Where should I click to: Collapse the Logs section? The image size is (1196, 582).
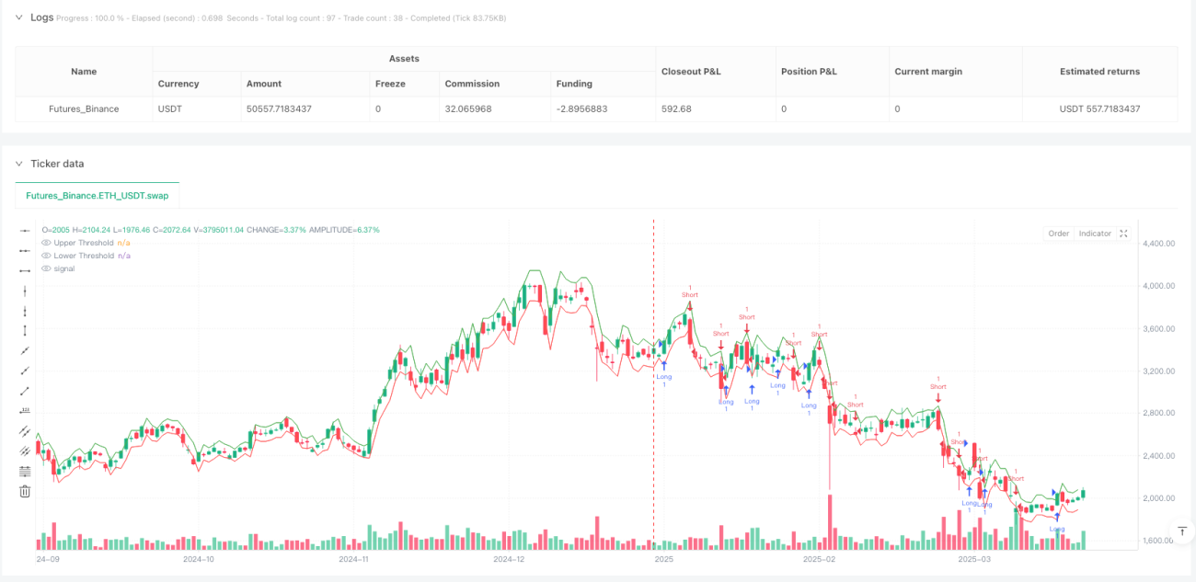coord(18,17)
